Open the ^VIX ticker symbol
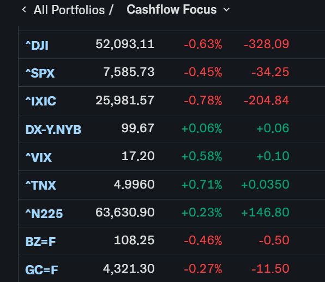Viewport: 325px width, 282px height. [38, 157]
